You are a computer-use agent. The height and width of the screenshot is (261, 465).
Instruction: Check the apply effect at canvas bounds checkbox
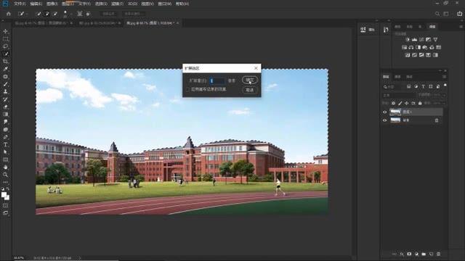coord(187,89)
